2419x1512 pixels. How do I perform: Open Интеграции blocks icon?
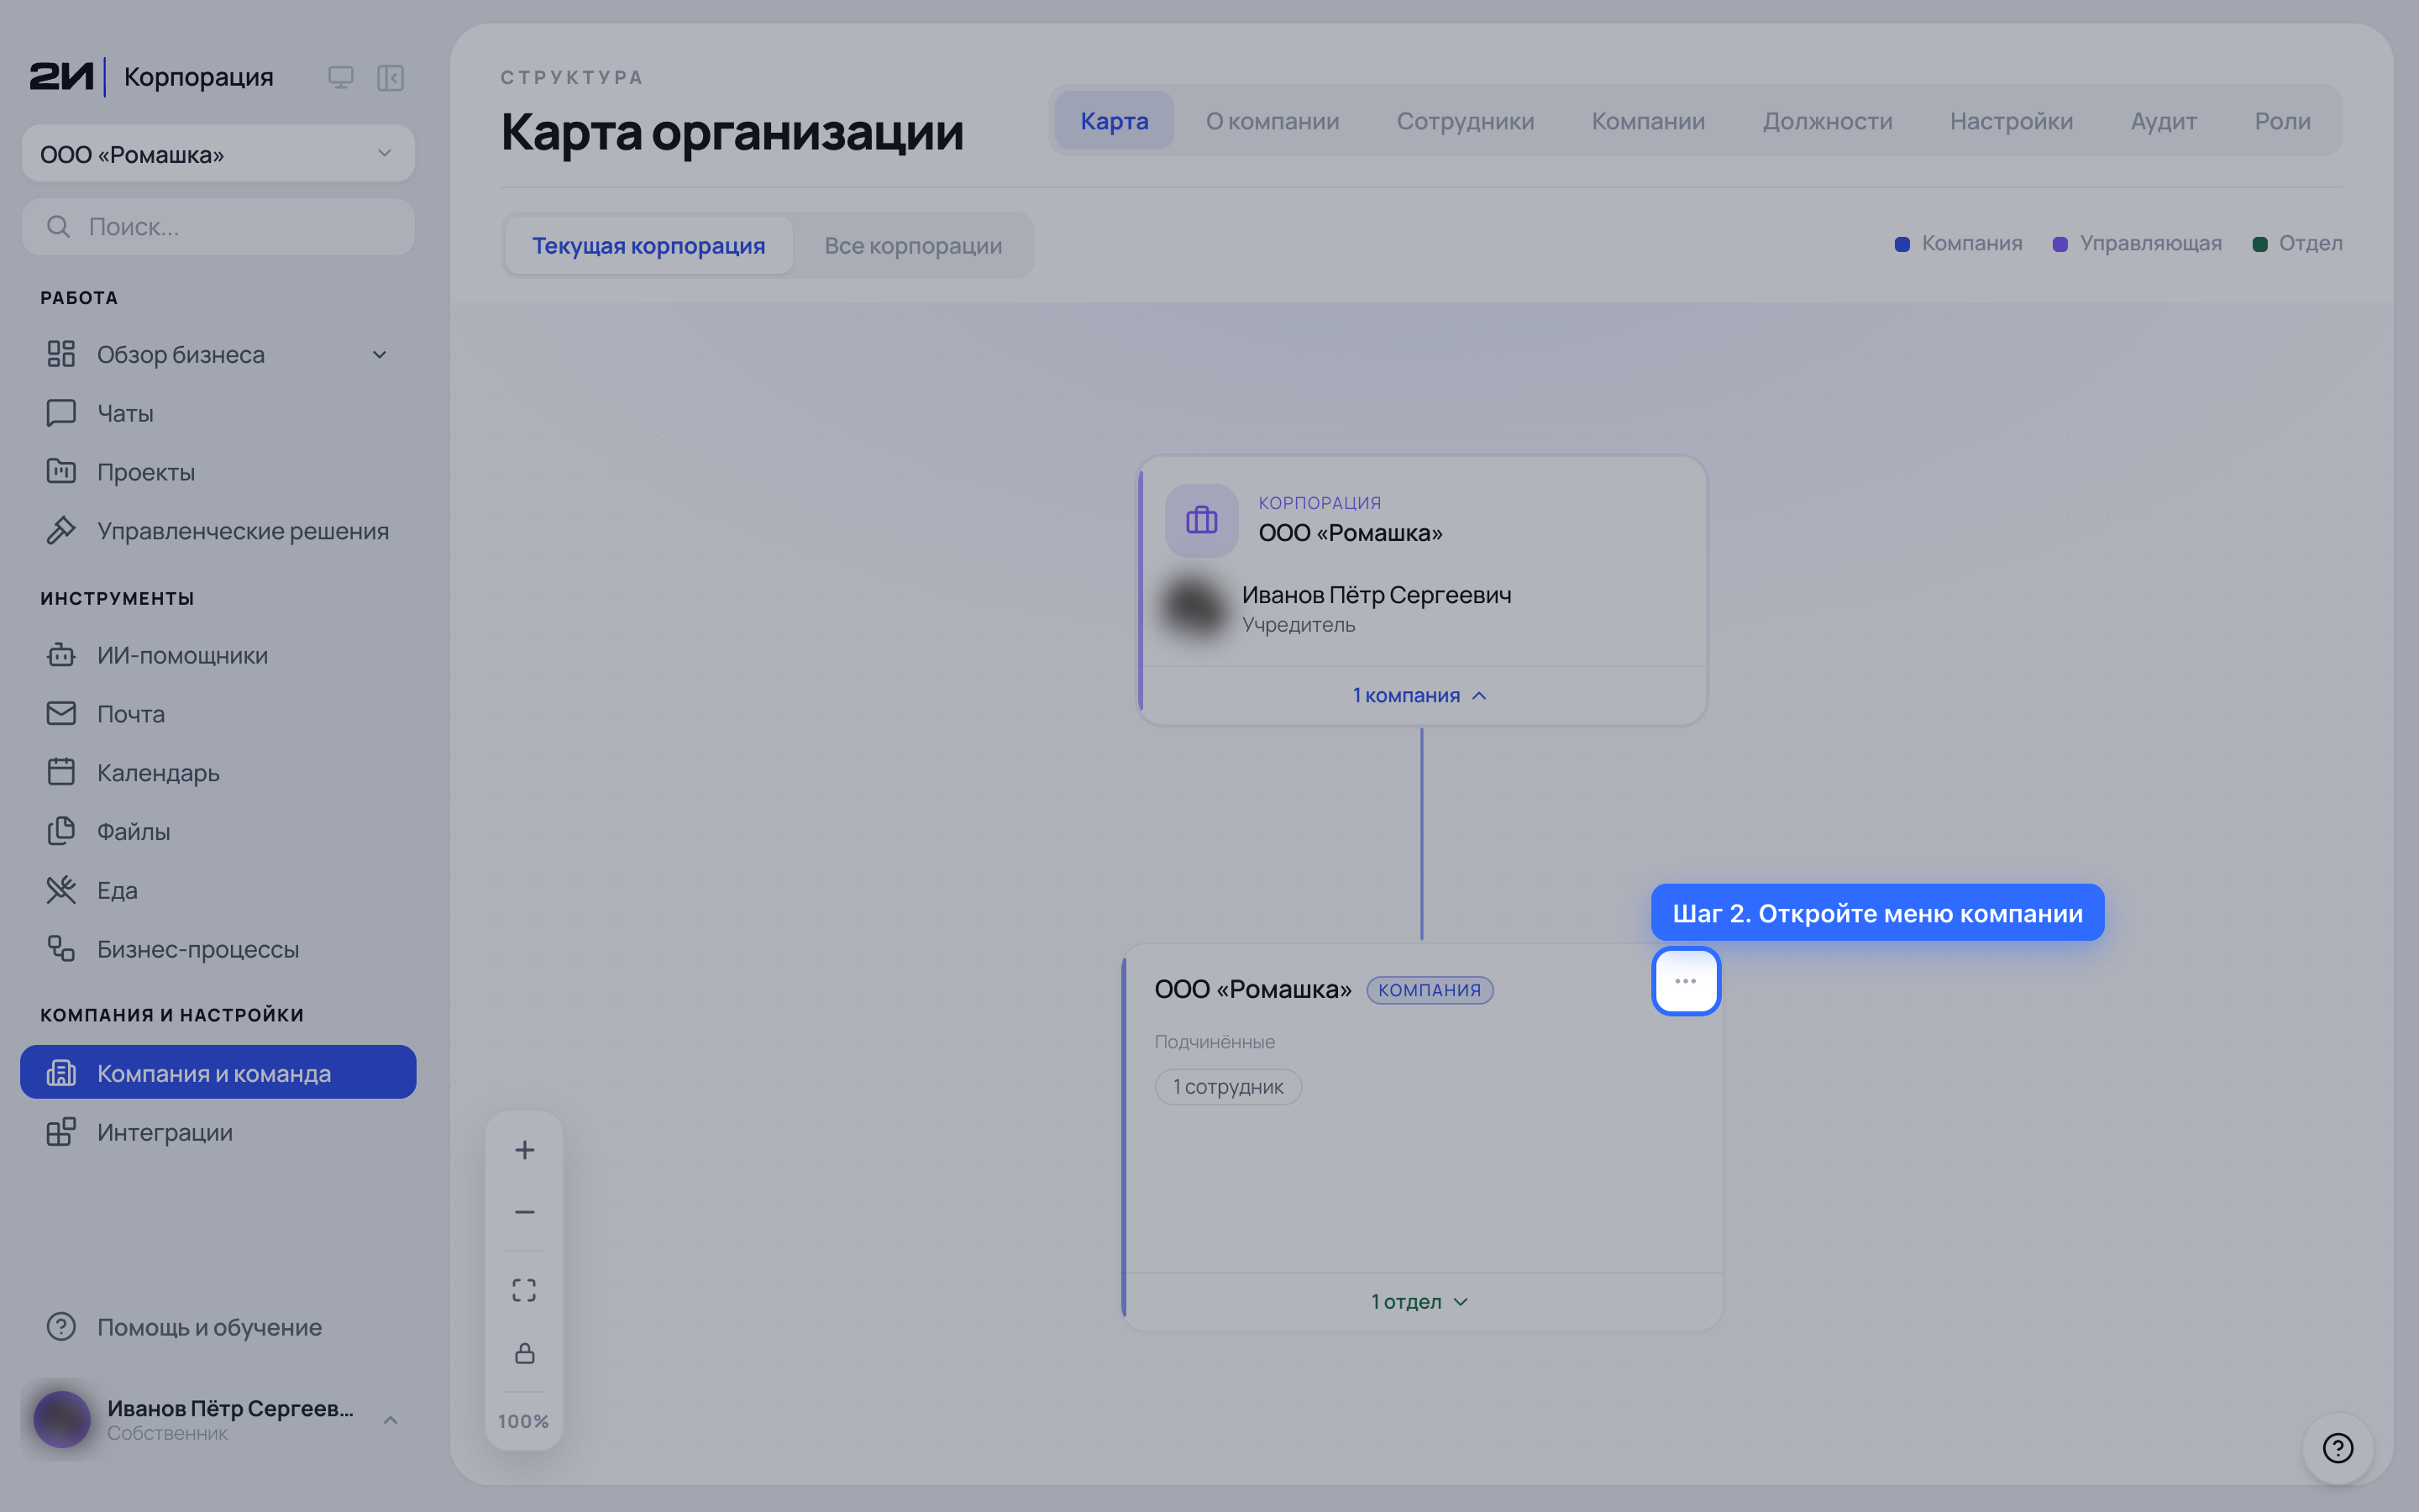[x=61, y=1132]
